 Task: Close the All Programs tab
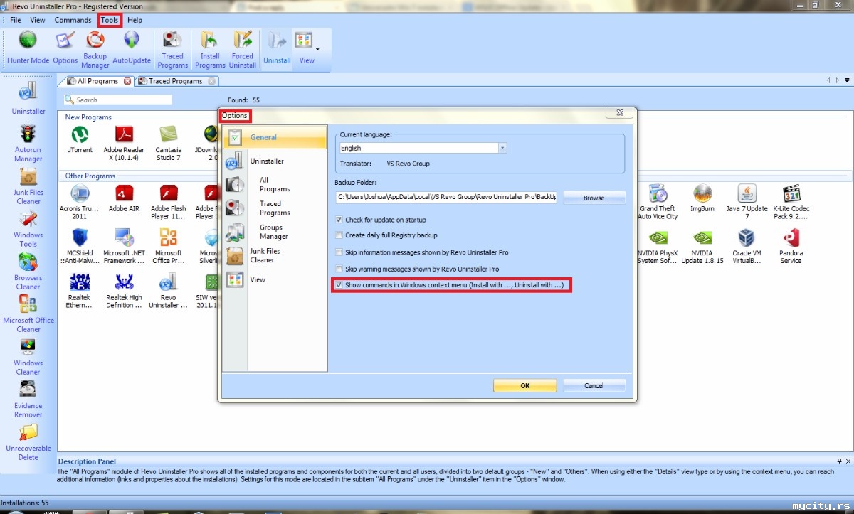point(127,81)
